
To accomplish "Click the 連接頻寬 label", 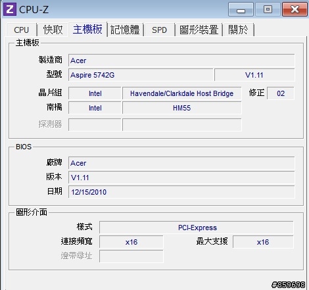I will (76, 241).
